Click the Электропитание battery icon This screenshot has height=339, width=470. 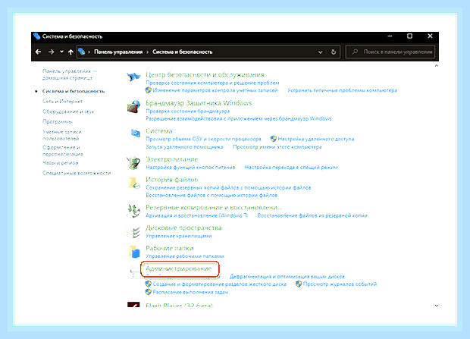pos(133,163)
